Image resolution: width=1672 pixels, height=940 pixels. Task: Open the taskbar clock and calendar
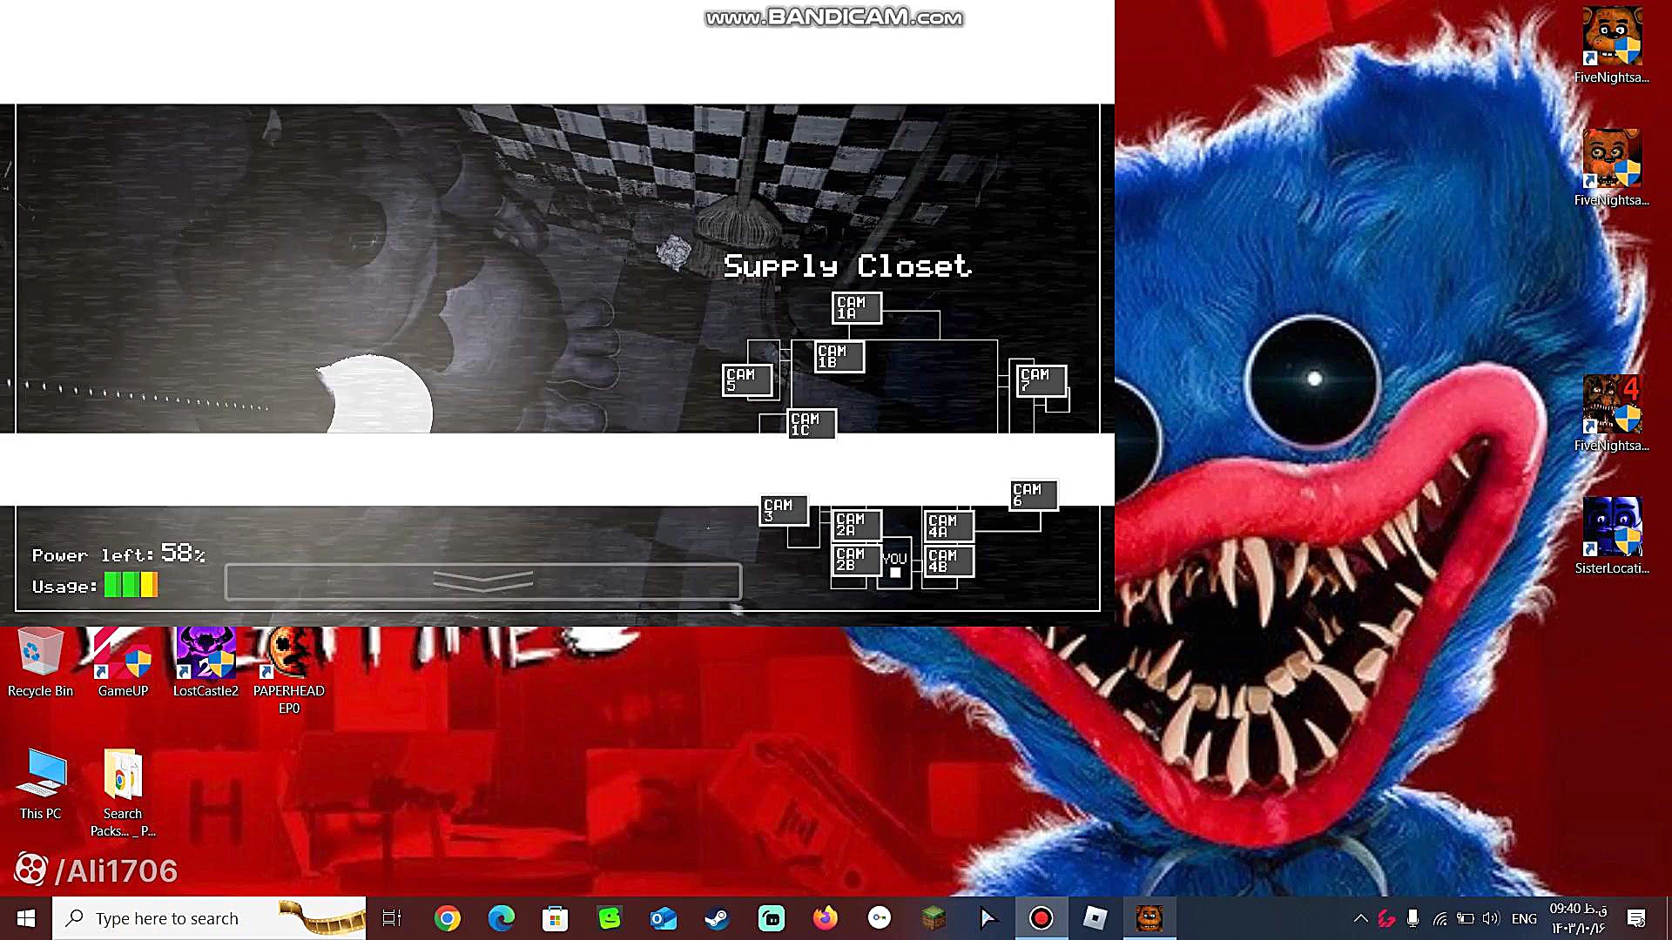pos(1578,918)
